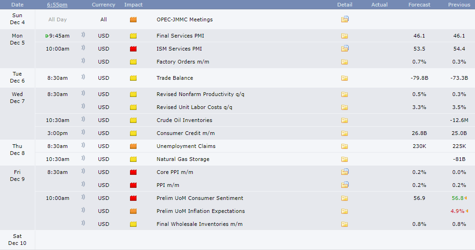Toggle sound alert for Consumer Credit m/m
This screenshot has height=250, width=475.
click(83, 132)
